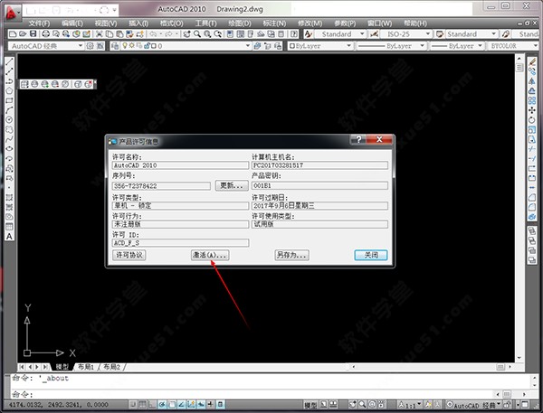Click the help question mark in dialog
Viewport: 543px width, 413px height.
point(360,141)
